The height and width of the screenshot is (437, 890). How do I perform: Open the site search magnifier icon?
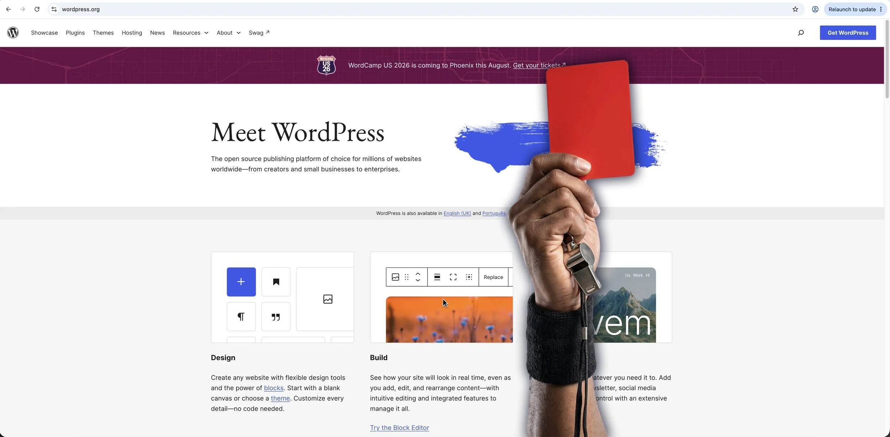801,33
